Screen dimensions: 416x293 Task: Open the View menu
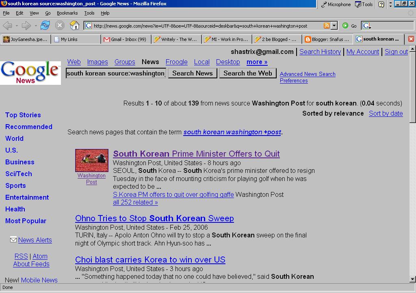point(34,13)
